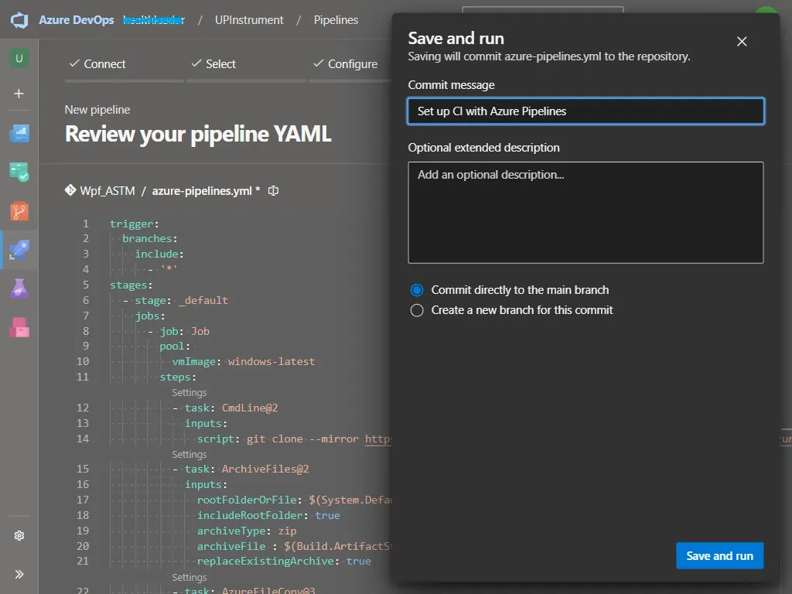Screen dimensions: 792x594
Task: Click the Wpf_ASTM repository name
Action: (x=108, y=191)
